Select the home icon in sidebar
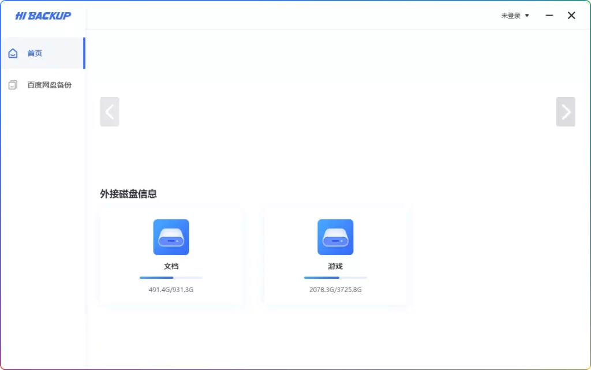 13,53
